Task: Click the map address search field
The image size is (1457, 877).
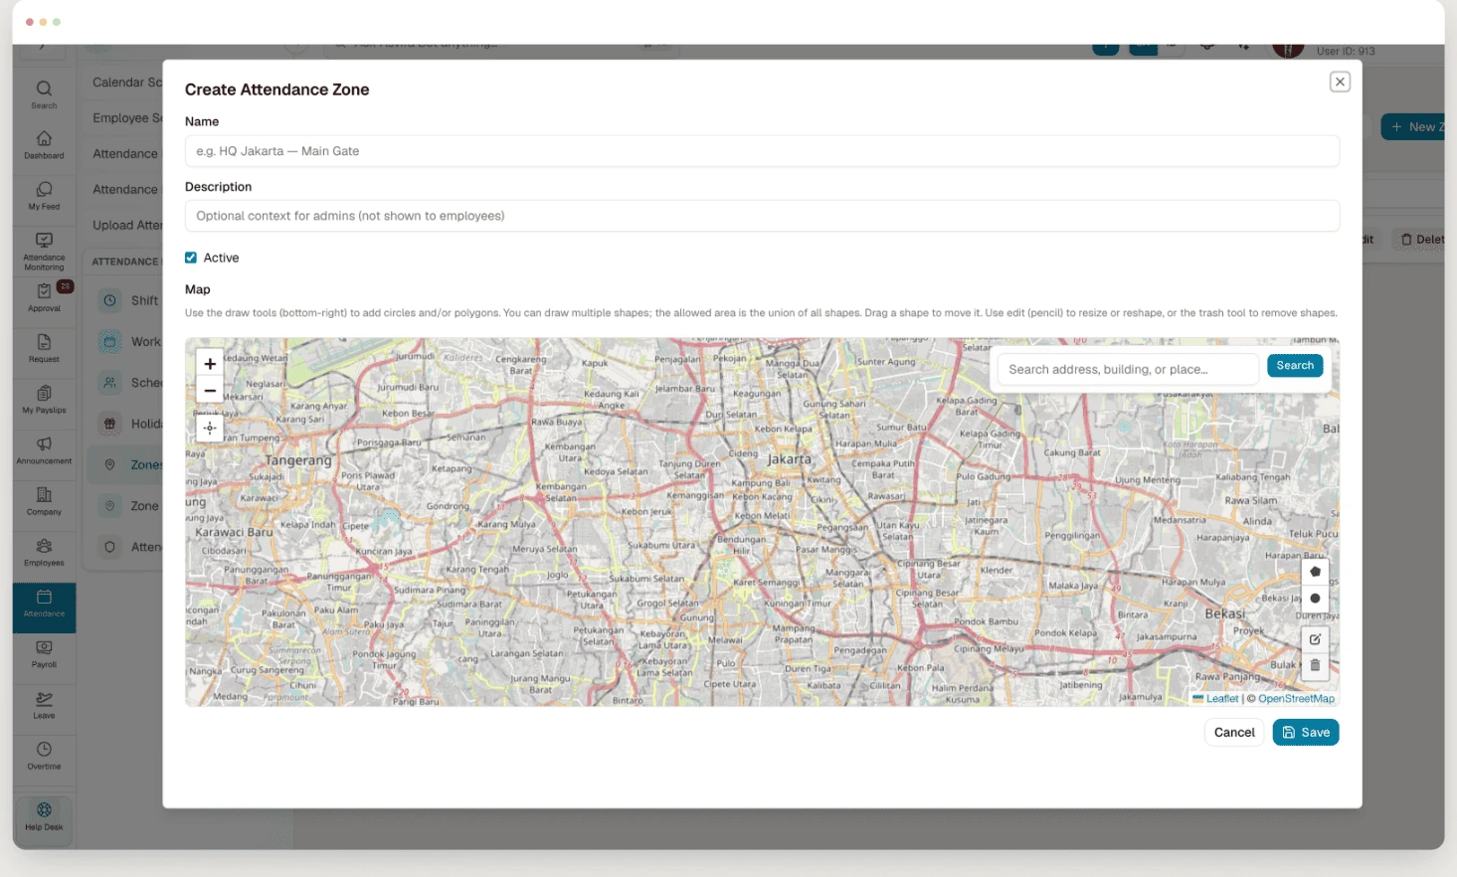Action: tap(1128, 369)
